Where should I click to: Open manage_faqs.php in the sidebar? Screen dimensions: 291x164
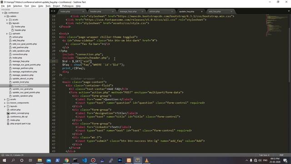(x=21, y=61)
